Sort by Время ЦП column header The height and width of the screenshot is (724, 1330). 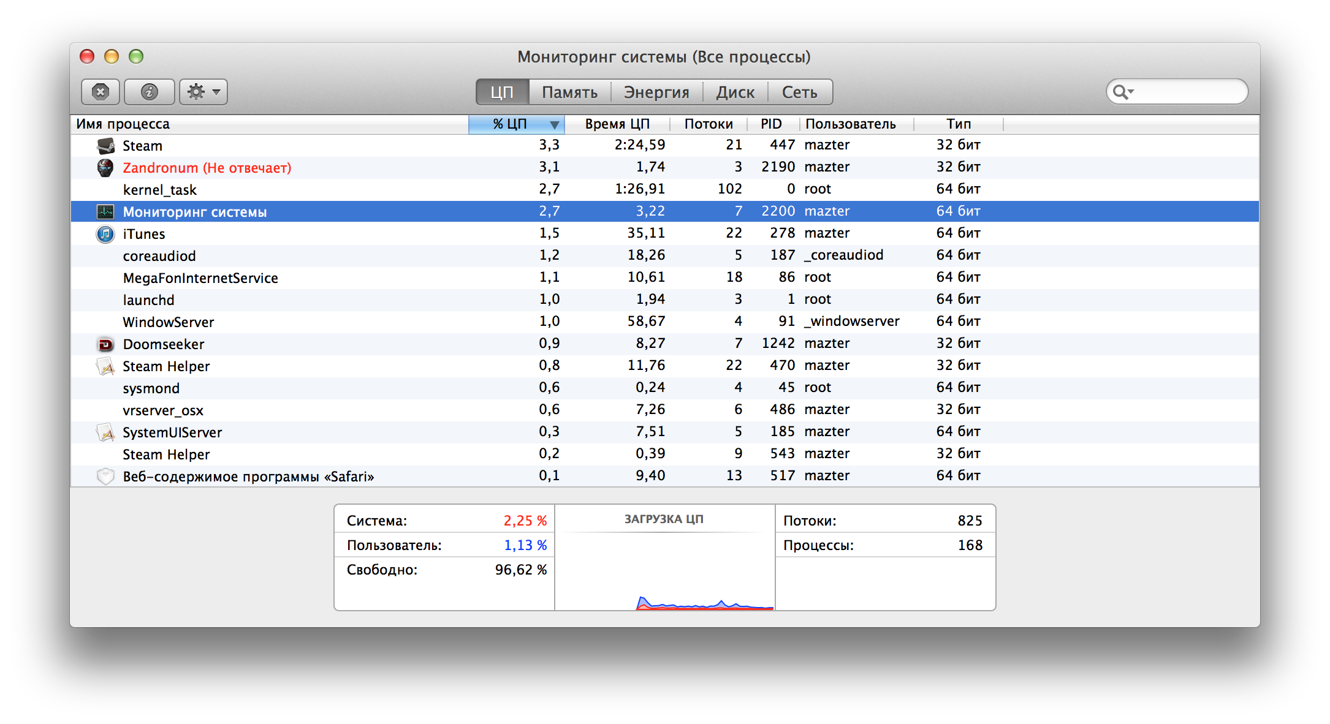(617, 124)
